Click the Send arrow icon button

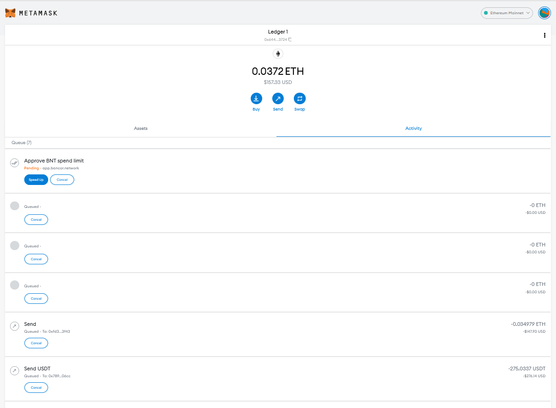[278, 98]
